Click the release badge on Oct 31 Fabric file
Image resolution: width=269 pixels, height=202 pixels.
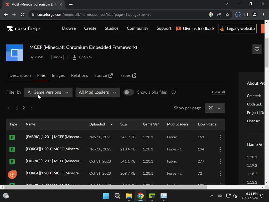click(x=12, y=161)
